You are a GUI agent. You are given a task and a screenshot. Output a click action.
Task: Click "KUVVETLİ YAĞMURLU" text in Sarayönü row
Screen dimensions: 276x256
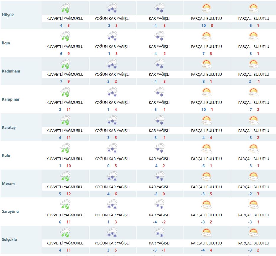tap(65, 215)
